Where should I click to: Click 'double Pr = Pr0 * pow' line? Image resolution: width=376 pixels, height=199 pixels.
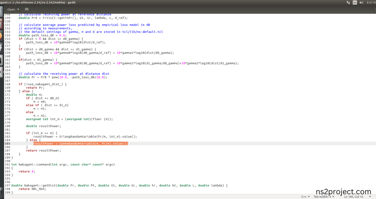click(x=63, y=77)
